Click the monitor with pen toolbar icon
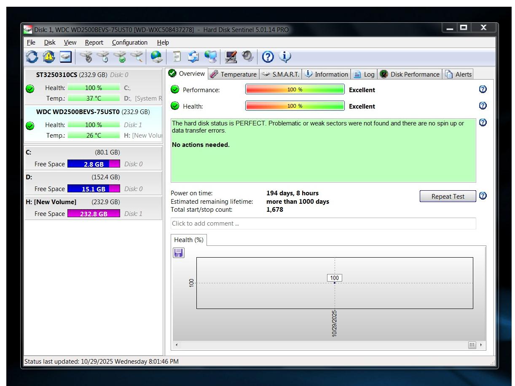The width and height of the screenshot is (515, 386). pos(231,56)
